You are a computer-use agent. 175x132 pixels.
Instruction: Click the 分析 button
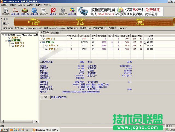(45, 97)
